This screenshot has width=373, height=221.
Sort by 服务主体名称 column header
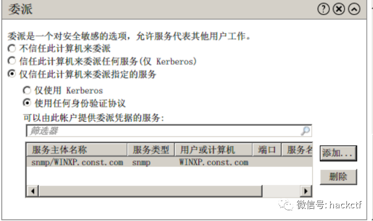[x=76, y=150]
